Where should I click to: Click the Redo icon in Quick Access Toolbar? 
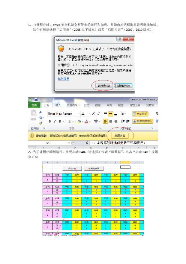[x=48, y=99]
